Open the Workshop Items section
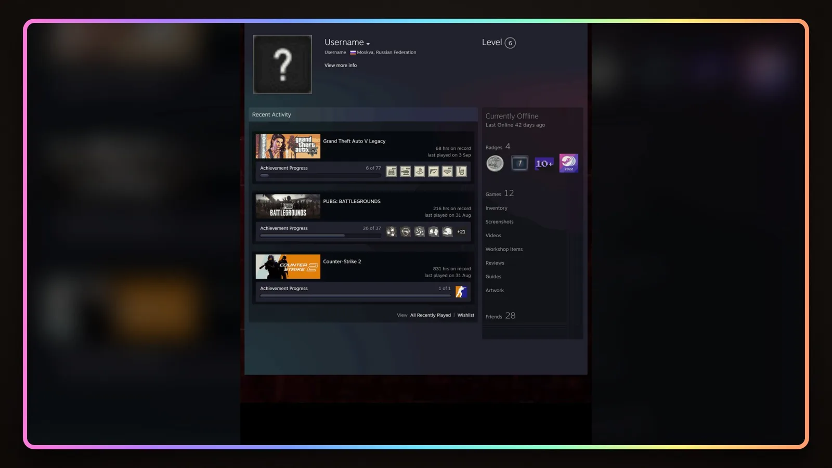 (x=504, y=249)
